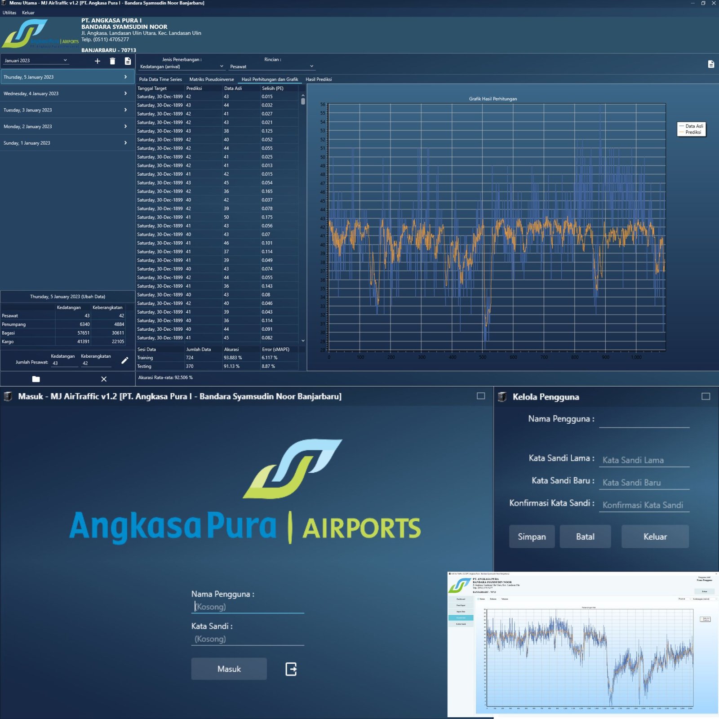Screen dimensions: 719x719
Task: Click the X cancel icon beside folder
Action: 104,379
